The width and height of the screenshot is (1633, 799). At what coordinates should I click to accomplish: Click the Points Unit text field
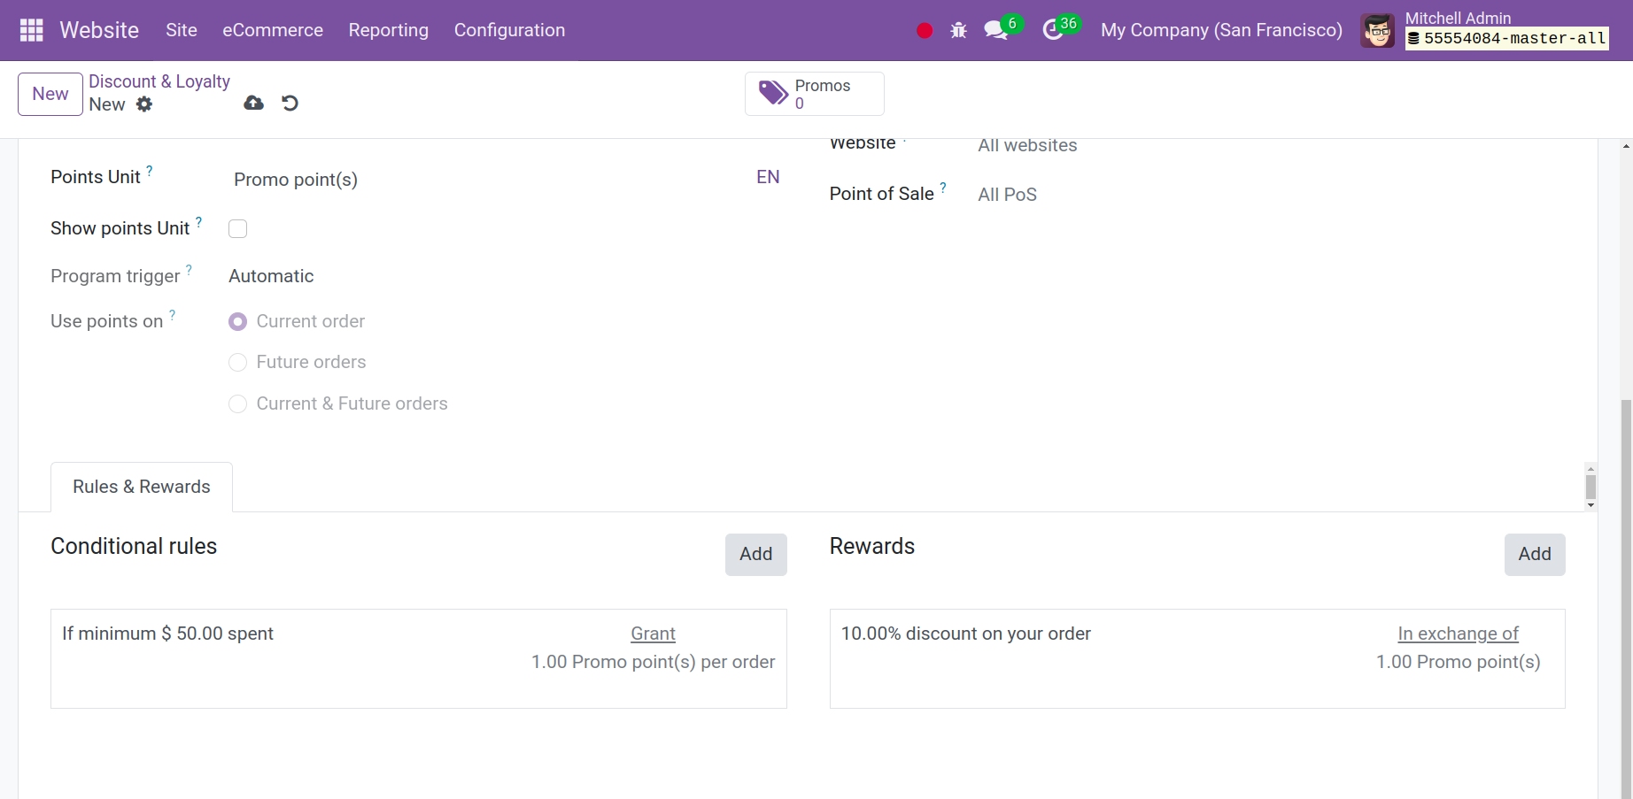coord(478,180)
